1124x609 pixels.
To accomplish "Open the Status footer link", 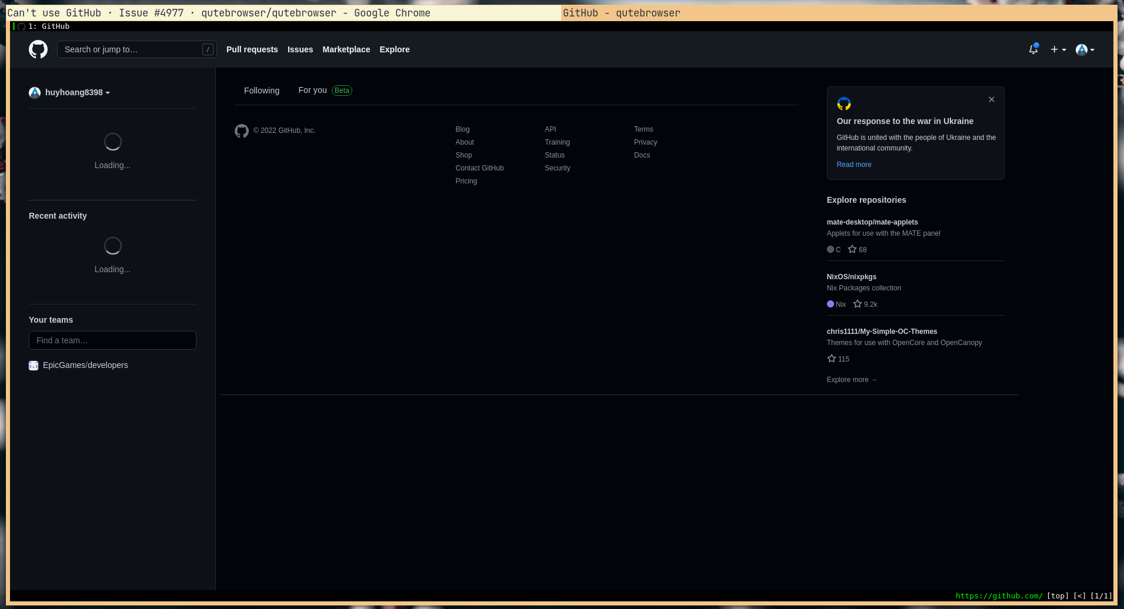I will [x=555, y=155].
